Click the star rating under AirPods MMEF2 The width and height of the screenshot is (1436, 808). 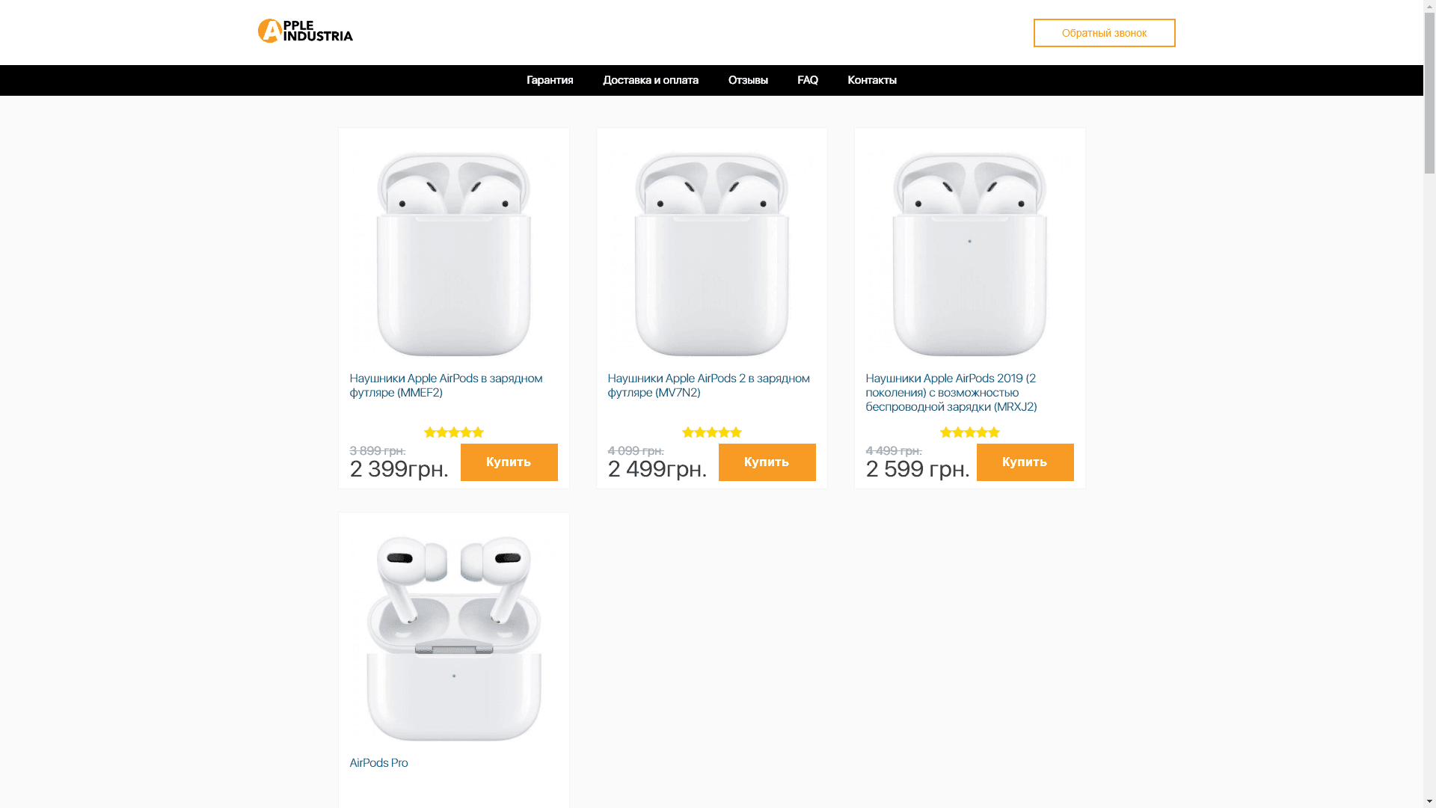pos(453,432)
